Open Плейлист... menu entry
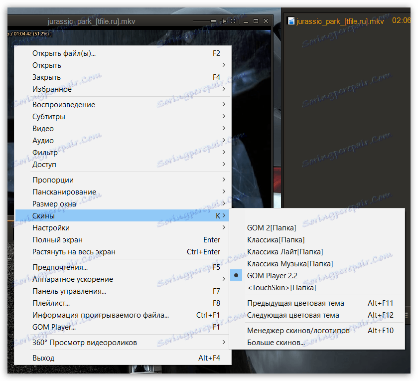The width and height of the screenshot is (418, 381). (123, 303)
